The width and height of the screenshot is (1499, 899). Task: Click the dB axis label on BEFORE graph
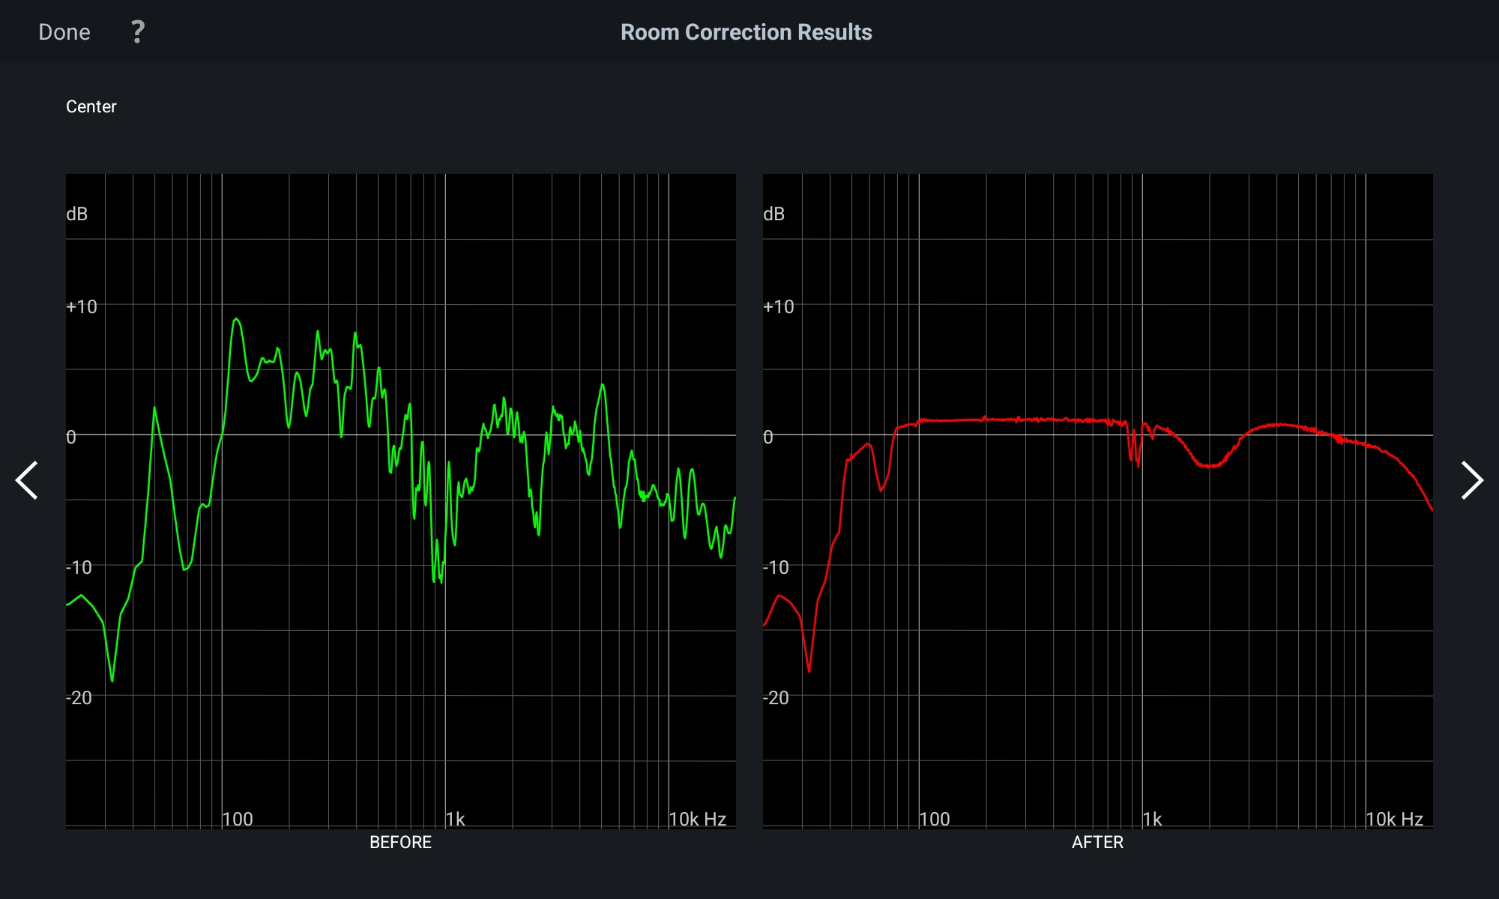pos(77,214)
